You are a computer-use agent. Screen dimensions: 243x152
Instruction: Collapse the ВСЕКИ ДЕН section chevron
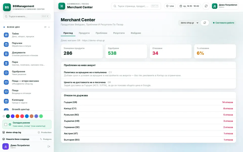pos(49,27)
